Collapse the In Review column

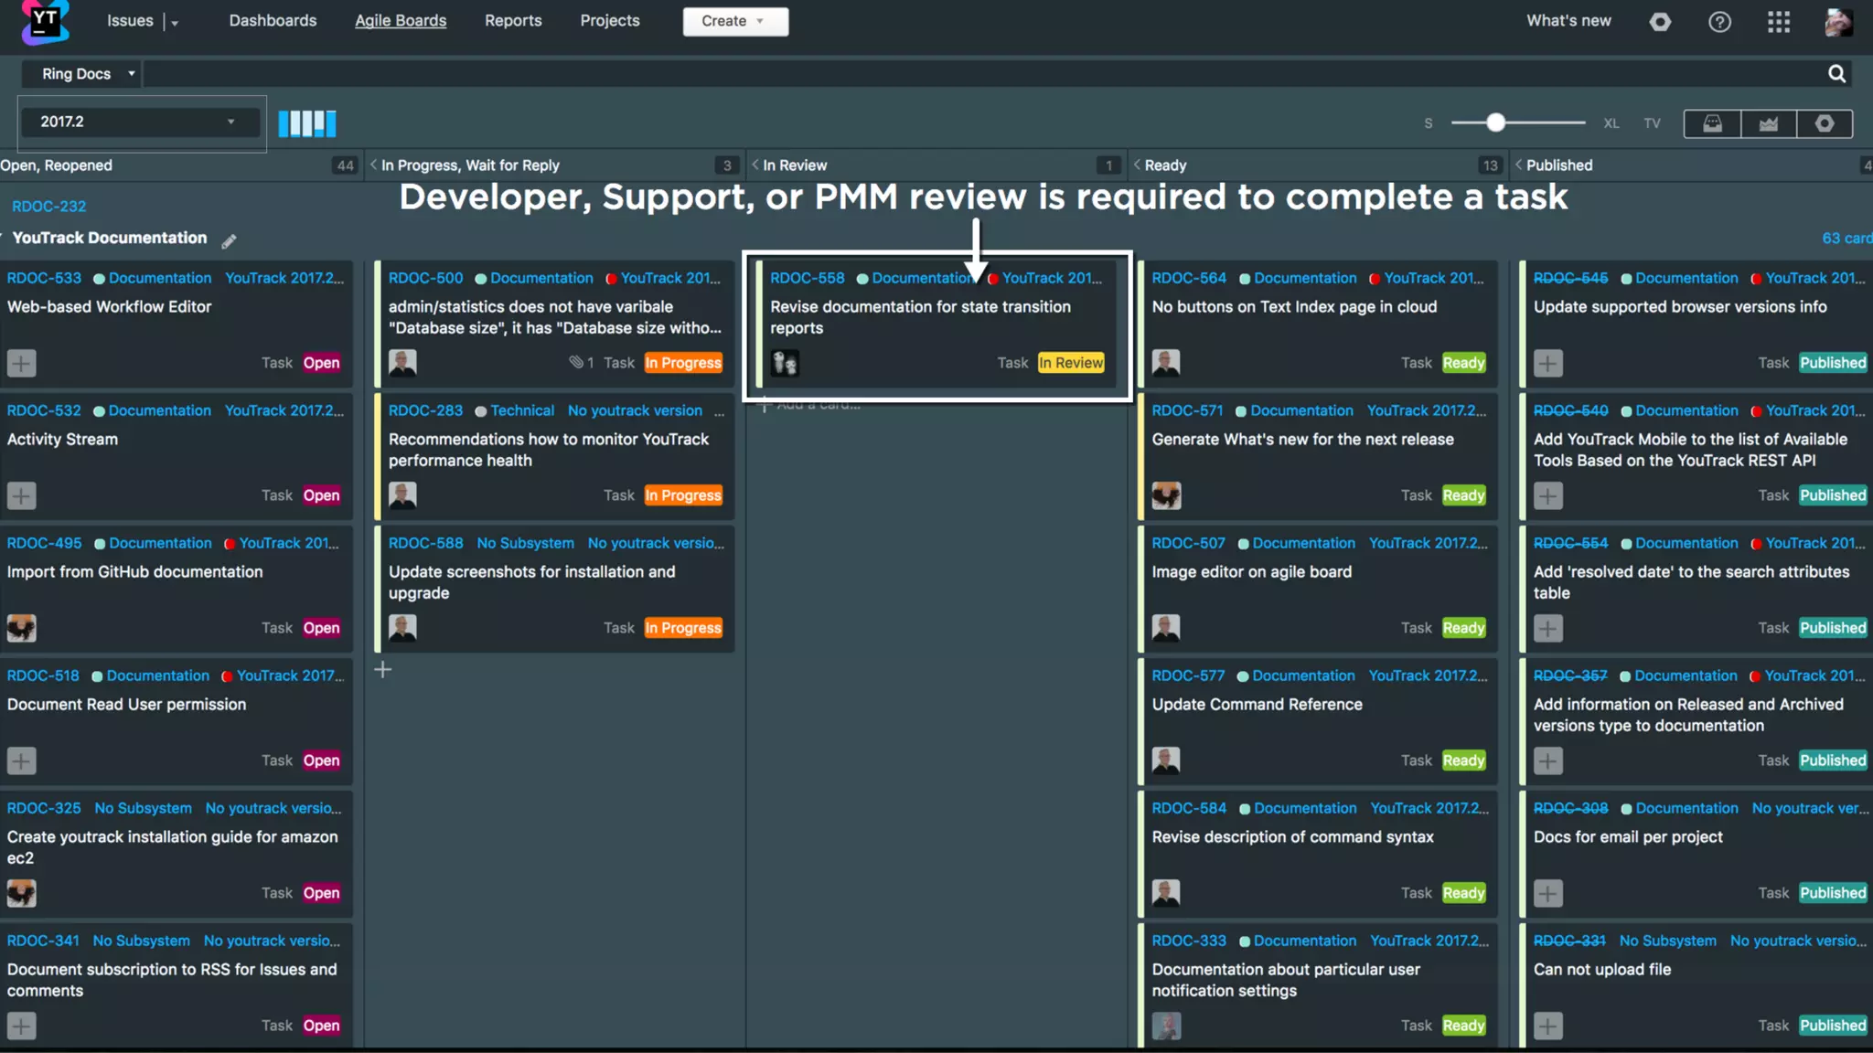pyautogui.click(x=755, y=165)
